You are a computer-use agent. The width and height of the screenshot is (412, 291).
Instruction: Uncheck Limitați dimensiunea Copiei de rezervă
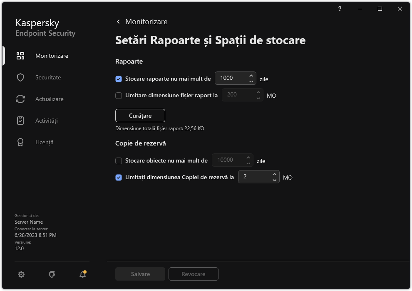click(x=119, y=177)
